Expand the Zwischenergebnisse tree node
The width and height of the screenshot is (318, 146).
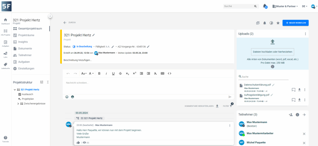(x=18, y=104)
